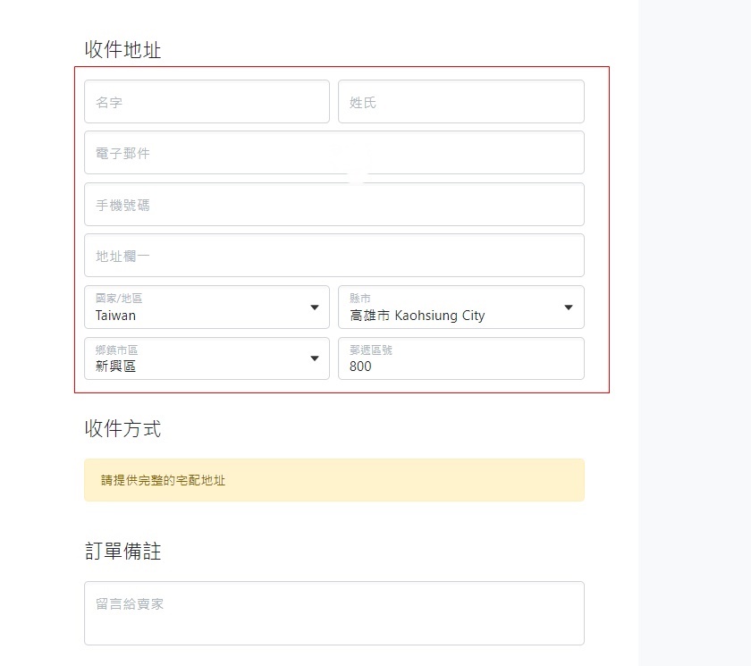Click into the 手機號碼 phone field
Viewport: 751px width, 666px height.
click(333, 205)
